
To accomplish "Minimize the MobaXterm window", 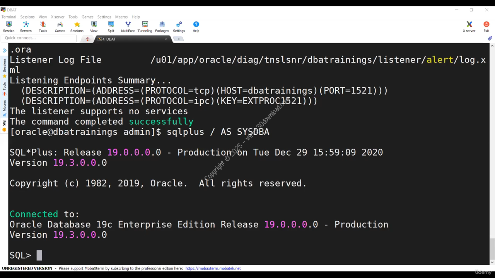I will point(457,10).
